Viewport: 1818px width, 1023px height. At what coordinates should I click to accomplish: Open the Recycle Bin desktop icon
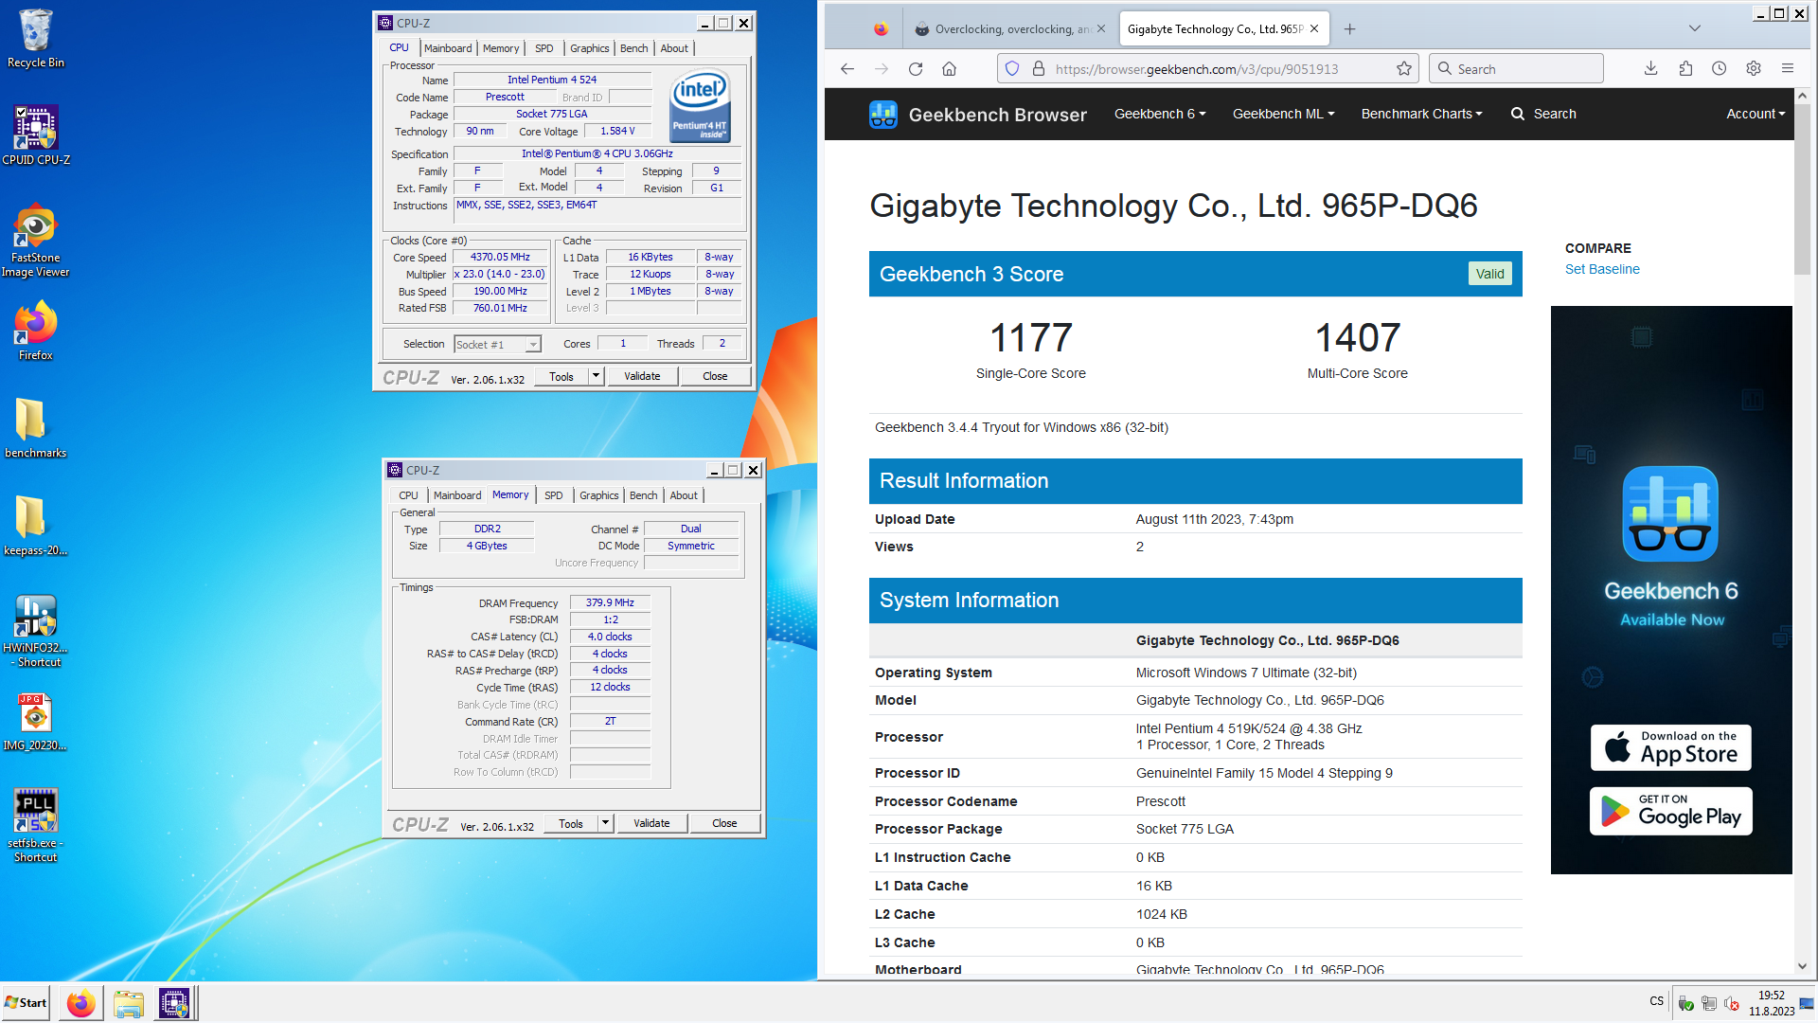pos(36,38)
